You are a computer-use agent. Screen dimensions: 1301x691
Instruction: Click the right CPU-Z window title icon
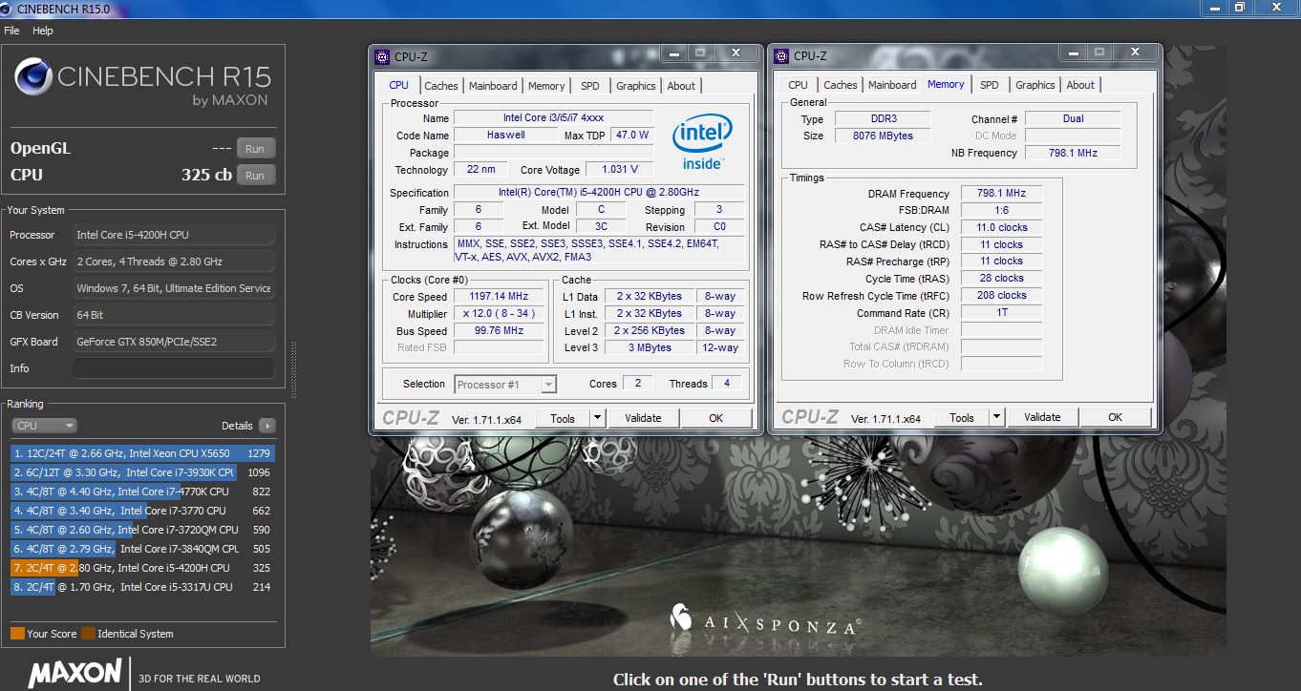(x=781, y=55)
